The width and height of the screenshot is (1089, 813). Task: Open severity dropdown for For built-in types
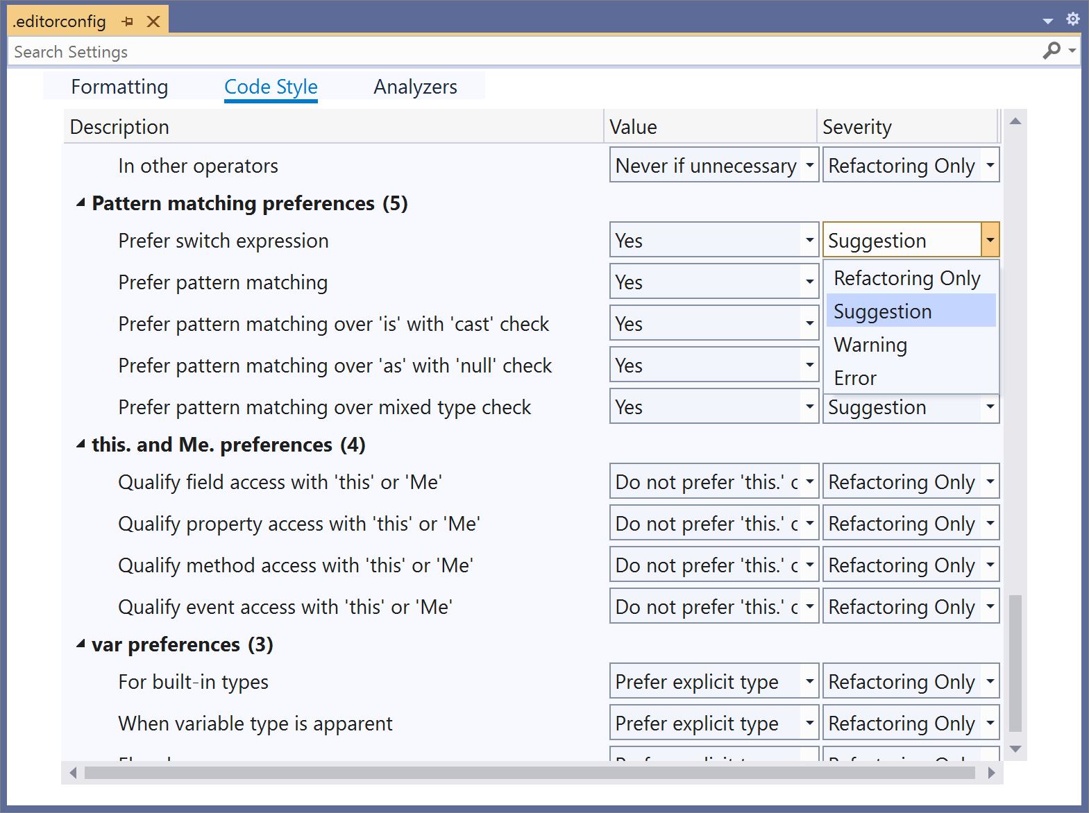(990, 681)
